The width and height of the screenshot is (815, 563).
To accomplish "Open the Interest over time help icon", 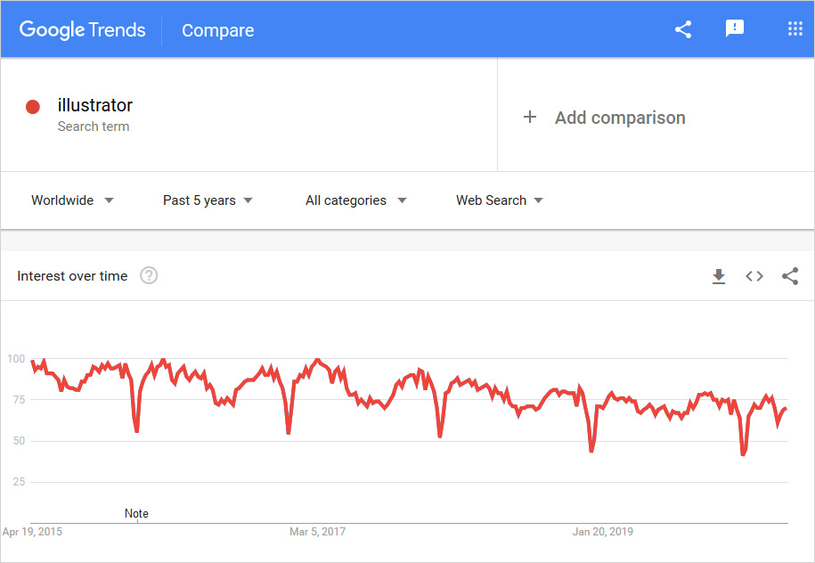I will click(x=150, y=276).
